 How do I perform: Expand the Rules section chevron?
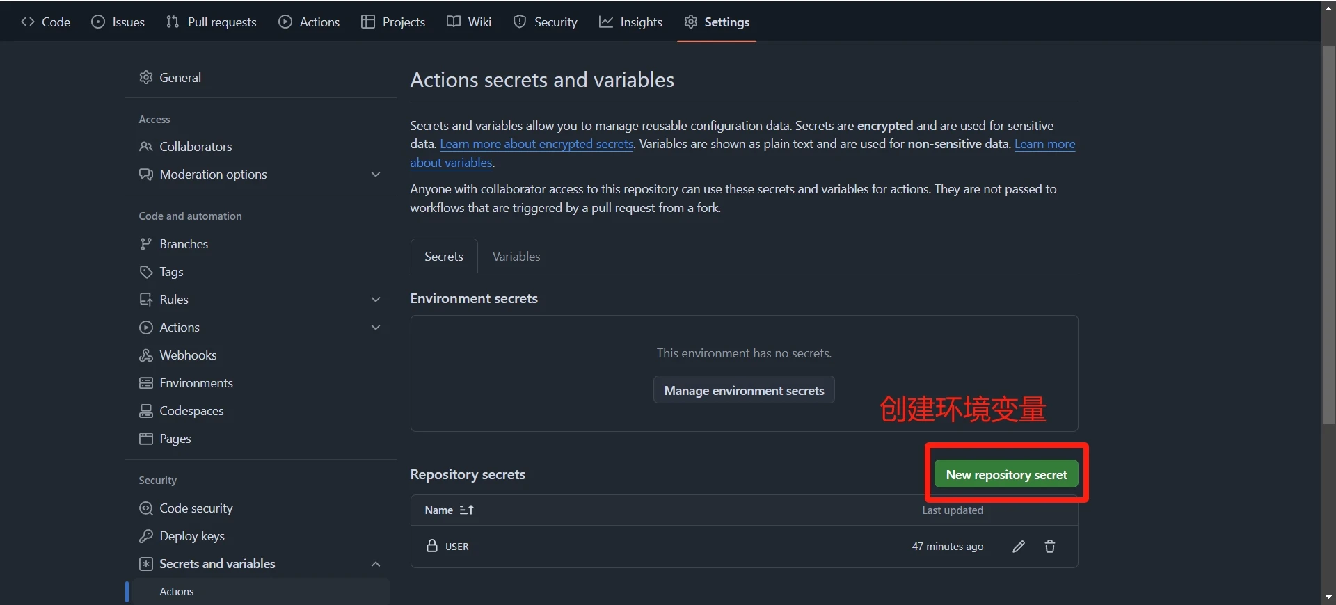376,299
